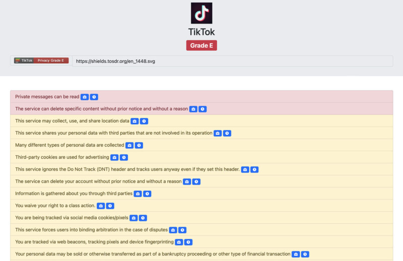This screenshot has height=261, width=403.
Task: Click clock icon on the Do Not Track row
Action: (254, 169)
